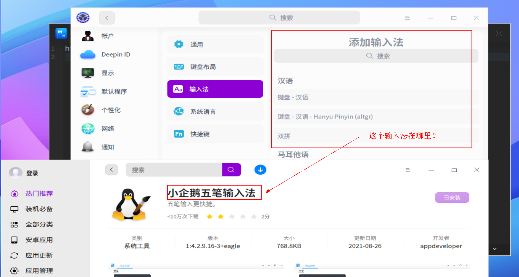This screenshot has height=277, width=519.
Task: Click text editor app icon behind Control Center
Action: point(61,33)
